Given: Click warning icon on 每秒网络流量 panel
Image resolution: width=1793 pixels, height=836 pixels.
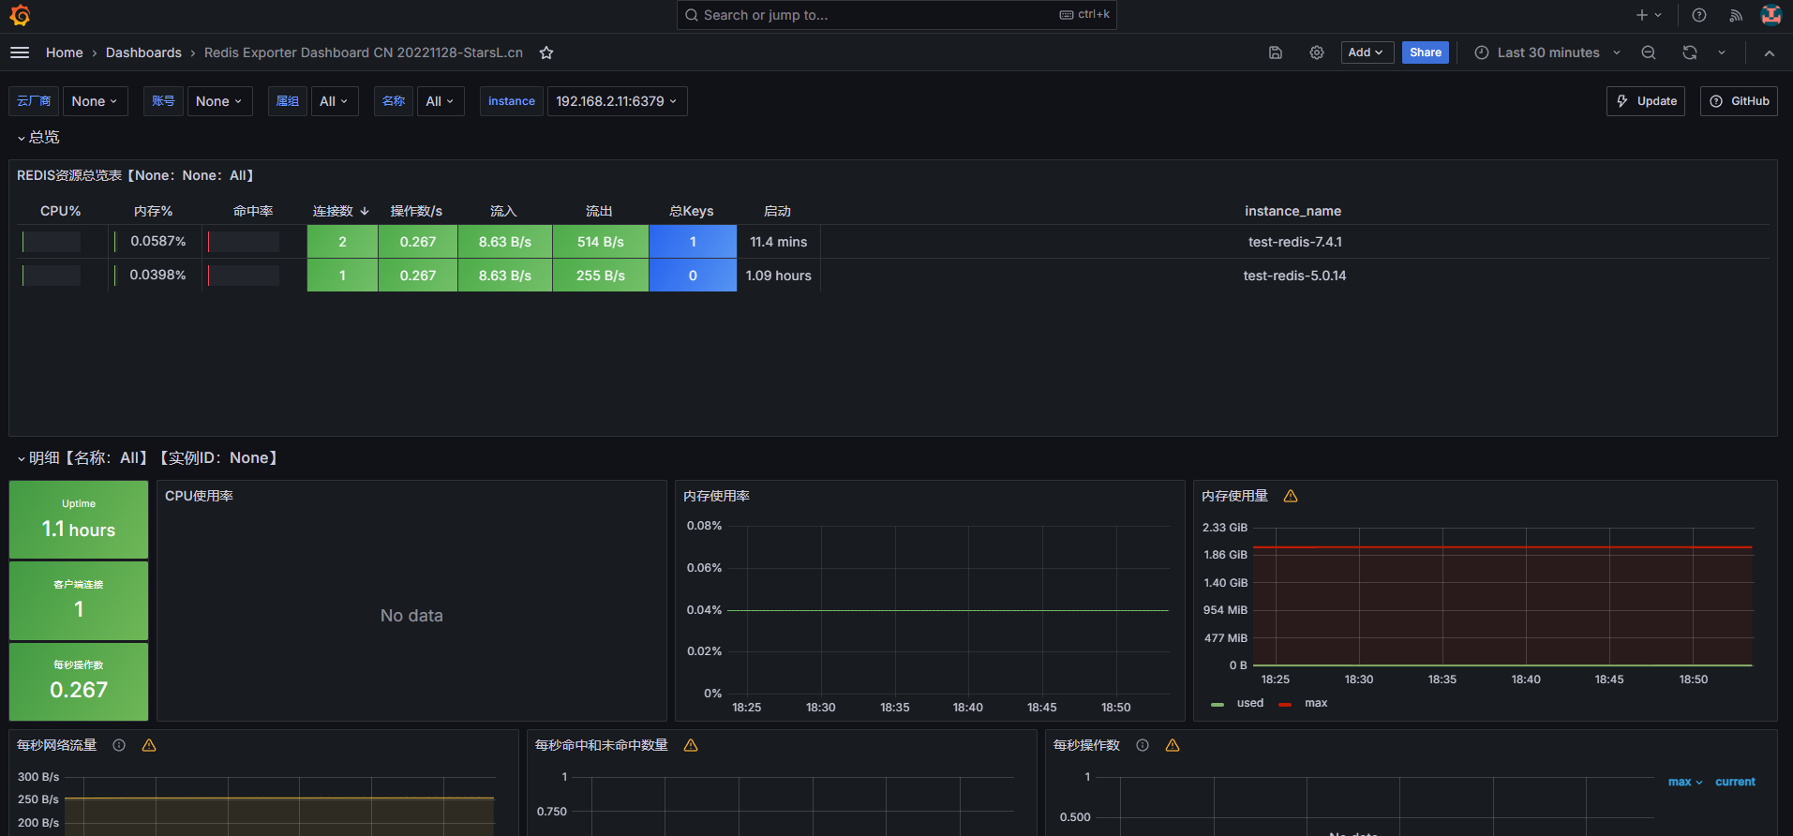Looking at the screenshot, I should 149,745.
